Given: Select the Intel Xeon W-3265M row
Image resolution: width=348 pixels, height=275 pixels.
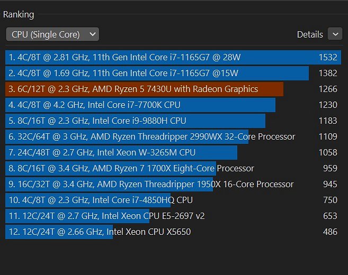Looking at the screenshot, I should coord(173,152).
